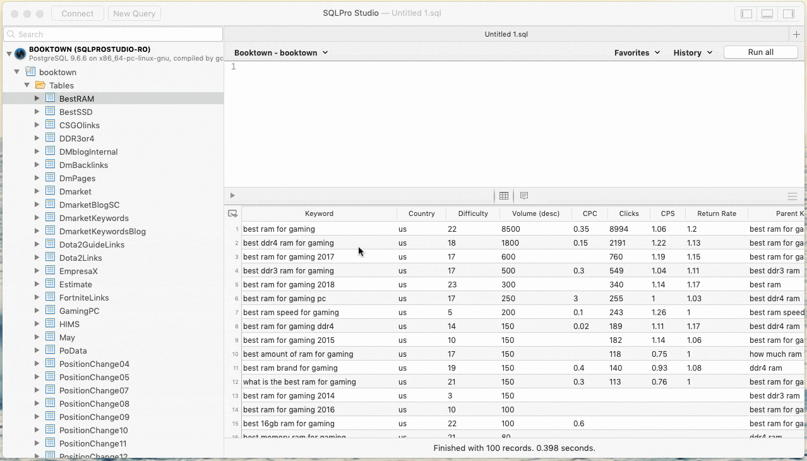Click the Connect button
The width and height of the screenshot is (807, 461).
coord(78,13)
